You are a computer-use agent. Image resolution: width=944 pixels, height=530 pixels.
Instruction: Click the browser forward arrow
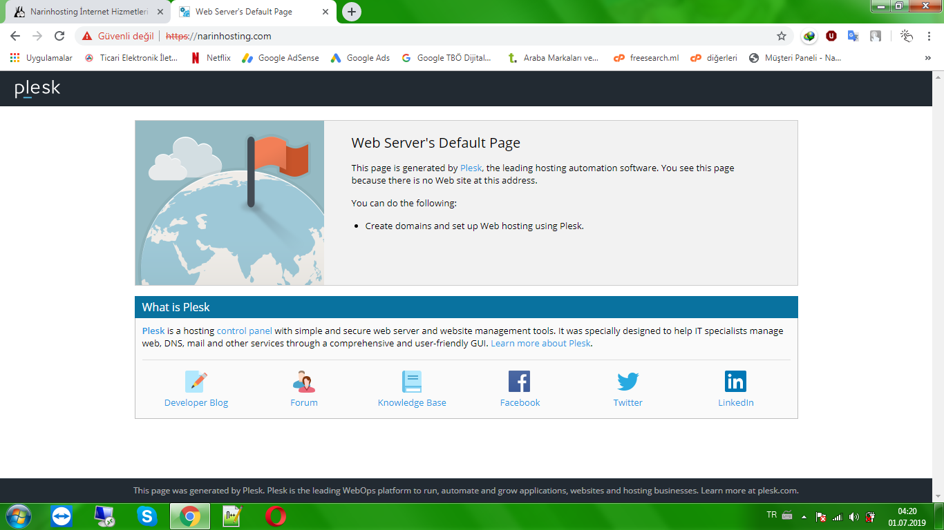click(x=37, y=36)
